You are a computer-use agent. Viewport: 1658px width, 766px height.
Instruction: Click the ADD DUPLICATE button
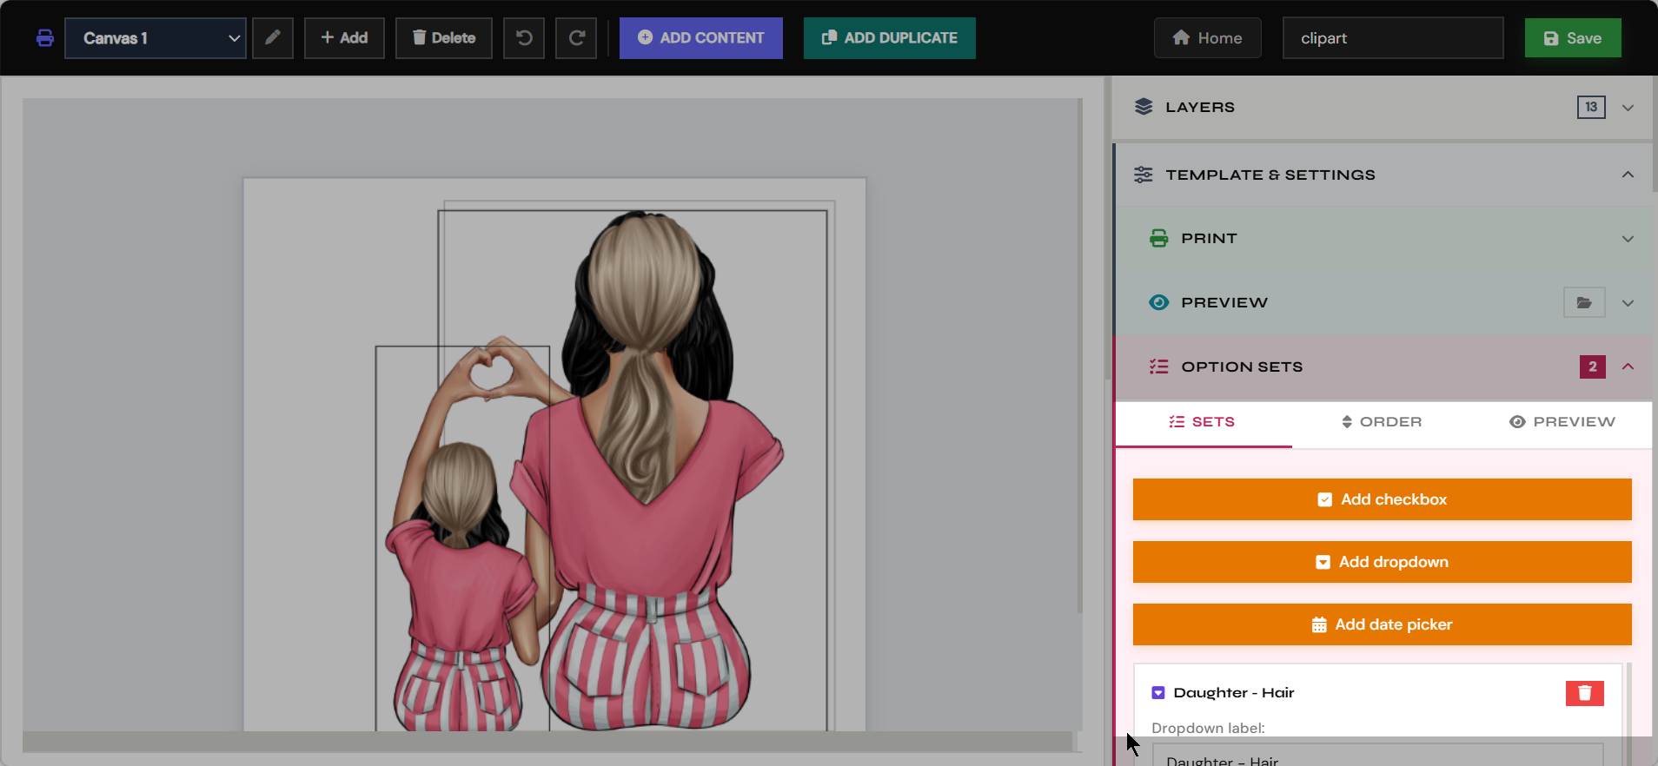click(x=890, y=38)
